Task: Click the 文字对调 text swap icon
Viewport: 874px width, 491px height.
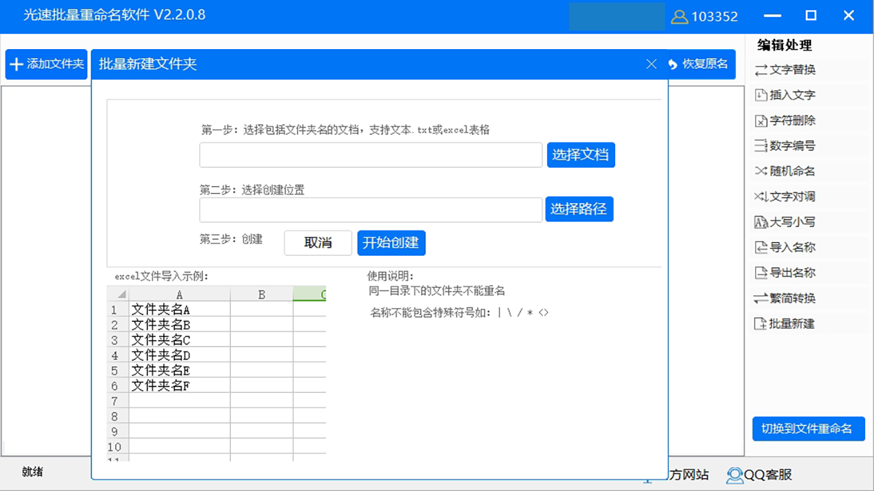Action: coord(761,197)
